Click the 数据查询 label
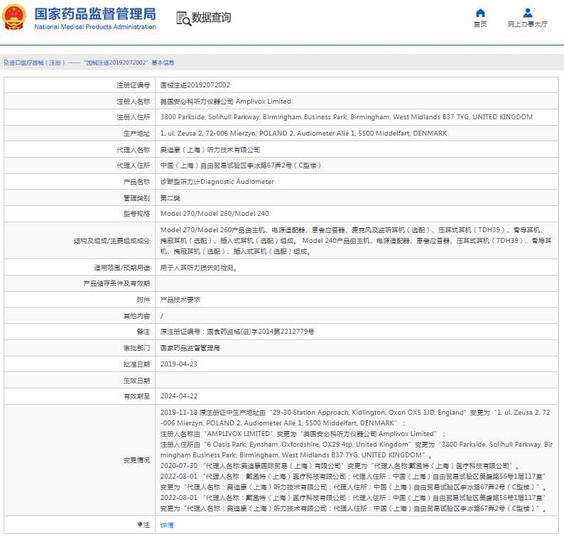The width and height of the screenshot is (564, 539). [211, 17]
